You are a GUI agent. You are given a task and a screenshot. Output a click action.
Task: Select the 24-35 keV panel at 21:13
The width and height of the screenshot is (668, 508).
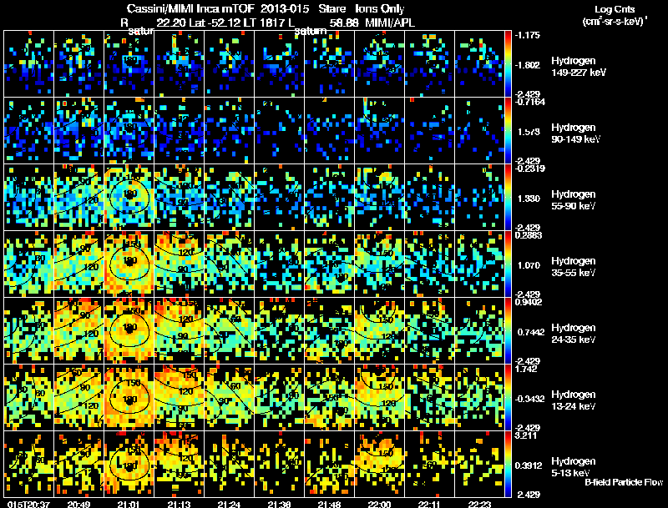point(180,331)
